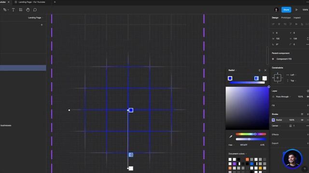Select the Hand tool
309x173 pixels.
point(28,10)
